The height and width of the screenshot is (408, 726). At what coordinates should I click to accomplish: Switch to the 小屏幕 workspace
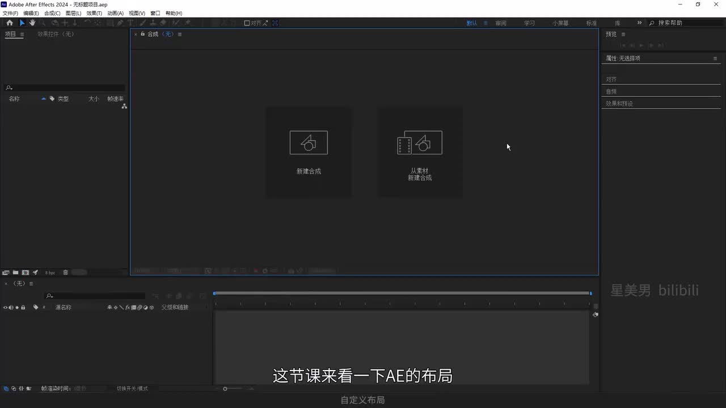click(561, 23)
